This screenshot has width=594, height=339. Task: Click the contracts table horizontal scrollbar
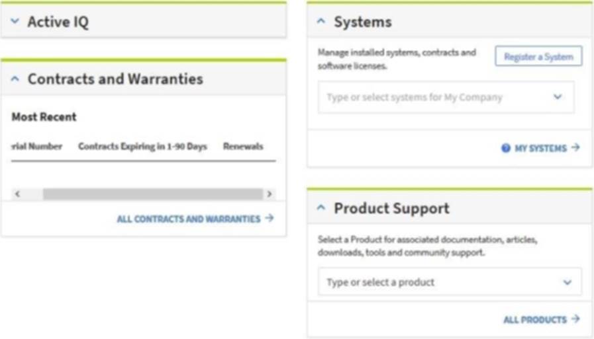pyautogui.click(x=152, y=194)
